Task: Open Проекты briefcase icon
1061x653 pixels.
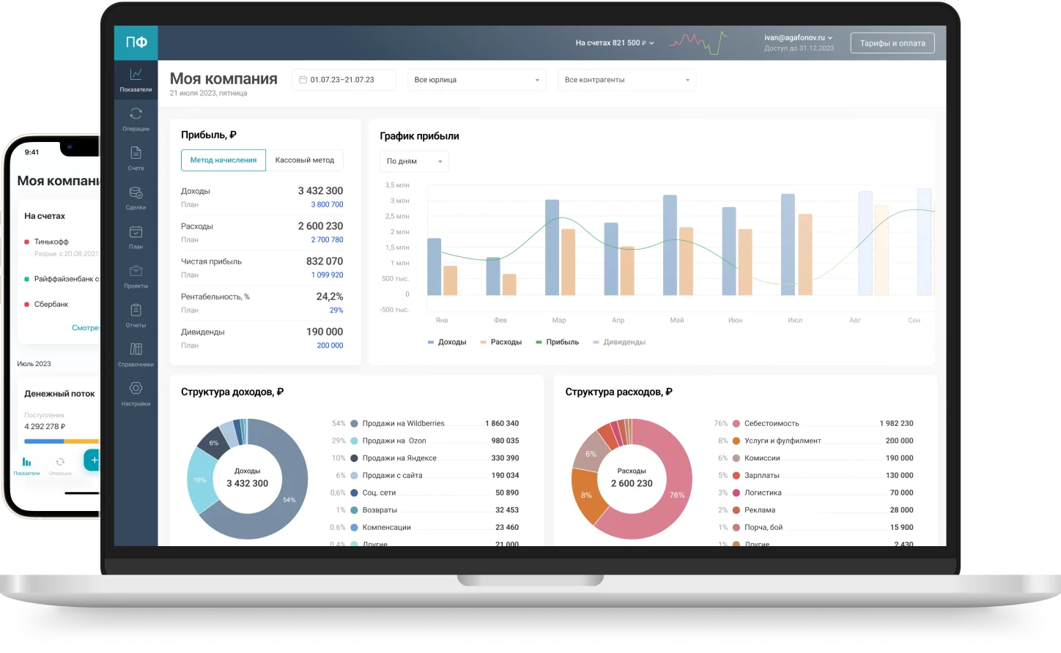Action: tap(136, 272)
